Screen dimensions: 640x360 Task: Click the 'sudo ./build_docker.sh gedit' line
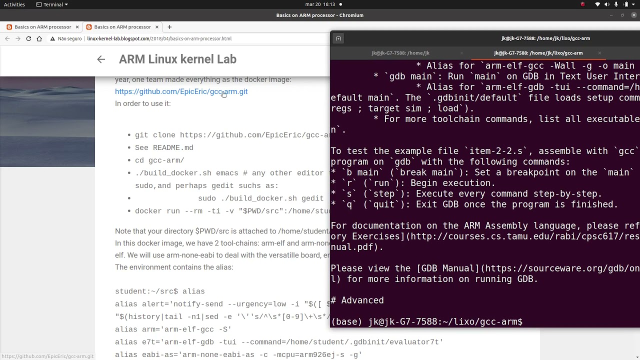pos(261,198)
